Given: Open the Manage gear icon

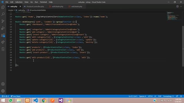Looking at the screenshot, I should click(3, 91).
